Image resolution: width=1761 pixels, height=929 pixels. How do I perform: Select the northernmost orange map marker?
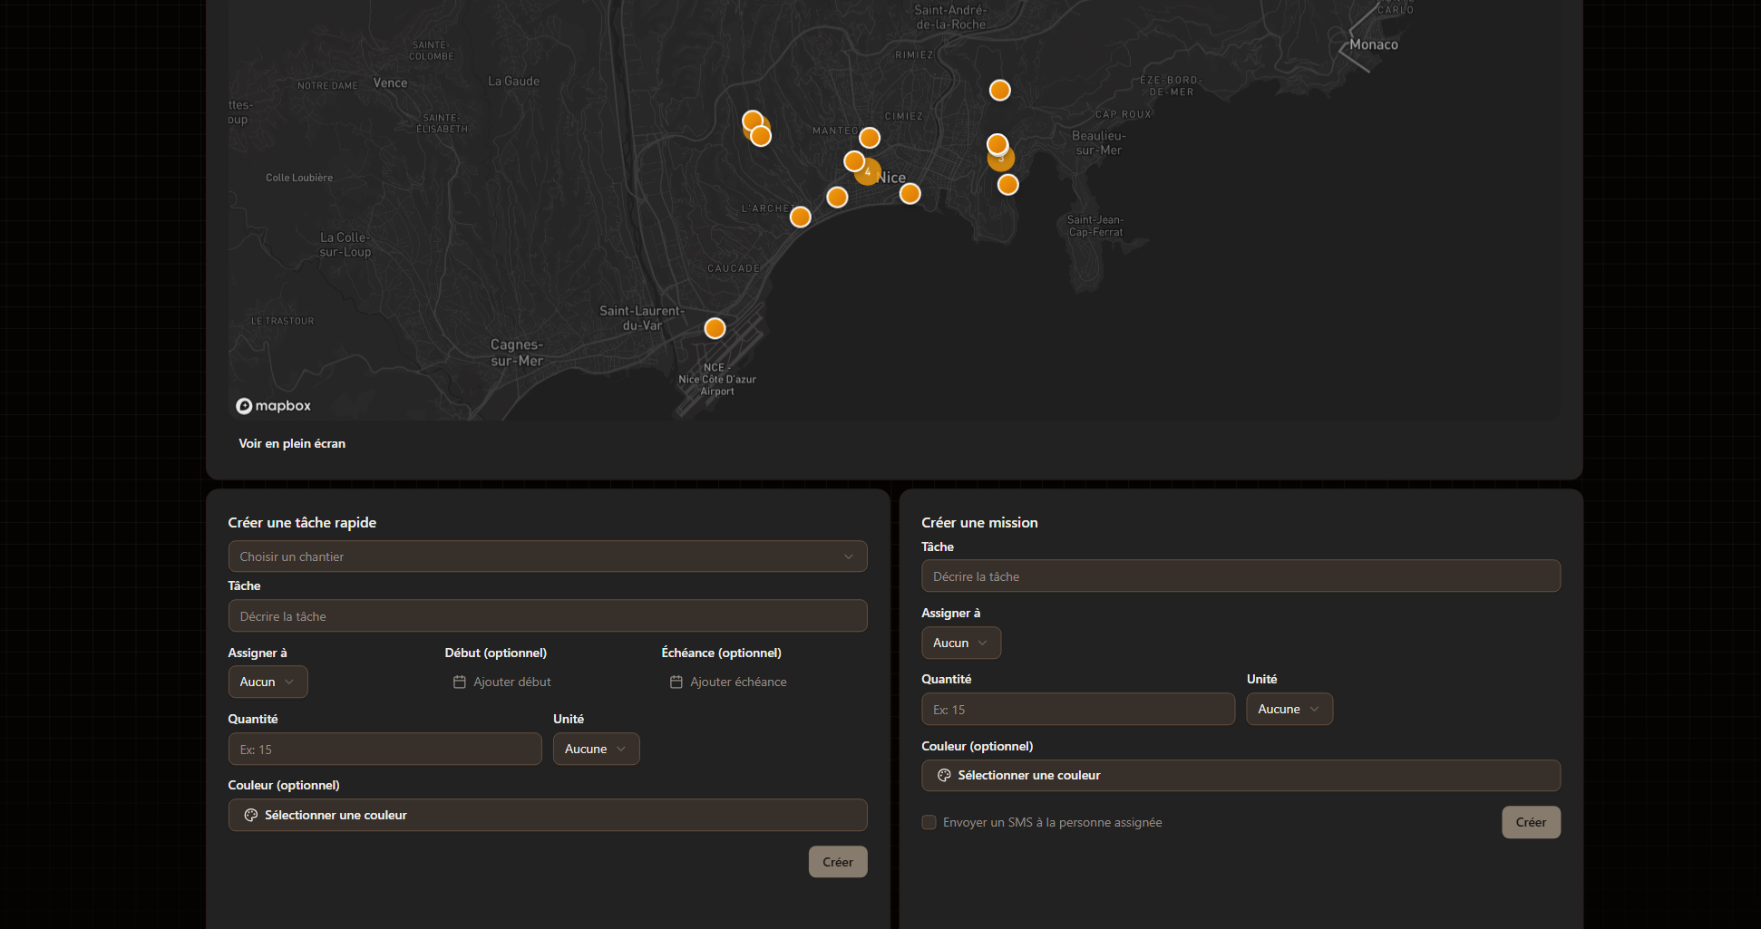coord(999,90)
